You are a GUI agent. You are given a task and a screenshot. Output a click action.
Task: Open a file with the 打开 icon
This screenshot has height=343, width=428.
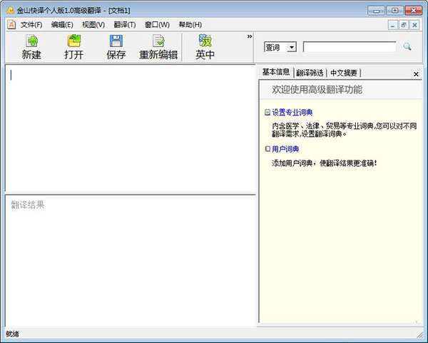pyautogui.click(x=73, y=41)
